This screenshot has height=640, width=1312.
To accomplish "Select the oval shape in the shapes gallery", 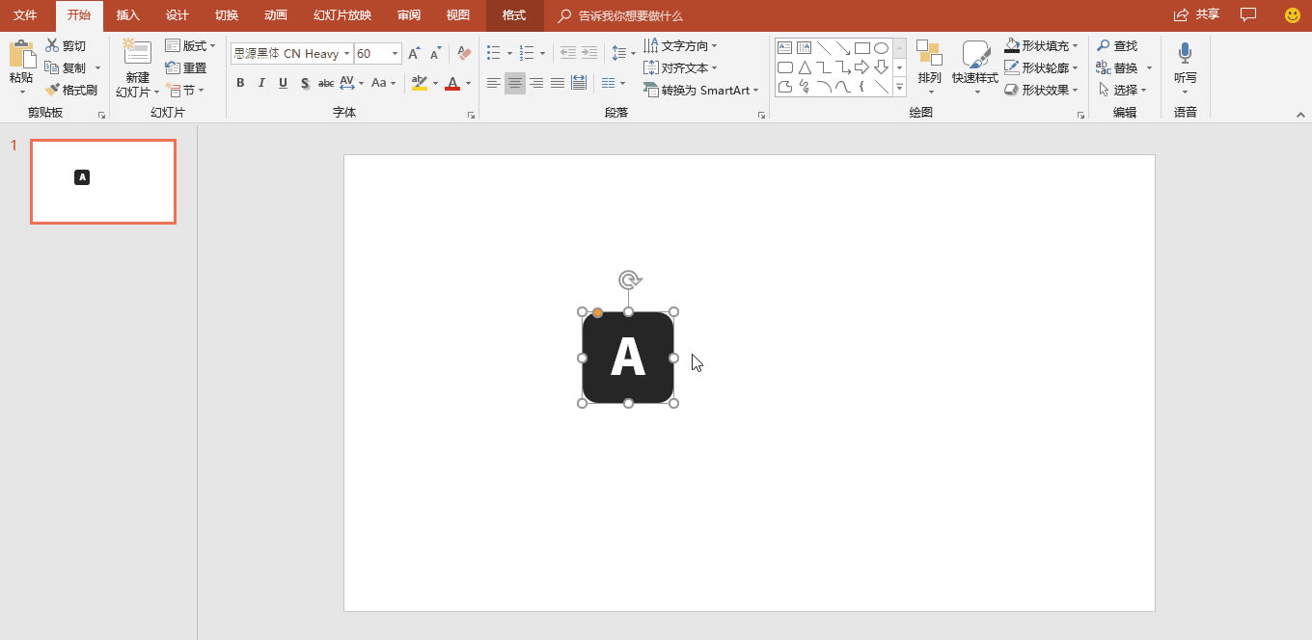I will pyautogui.click(x=881, y=45).
